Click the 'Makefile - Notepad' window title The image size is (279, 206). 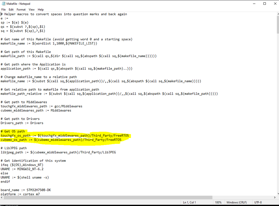point(18,4)
